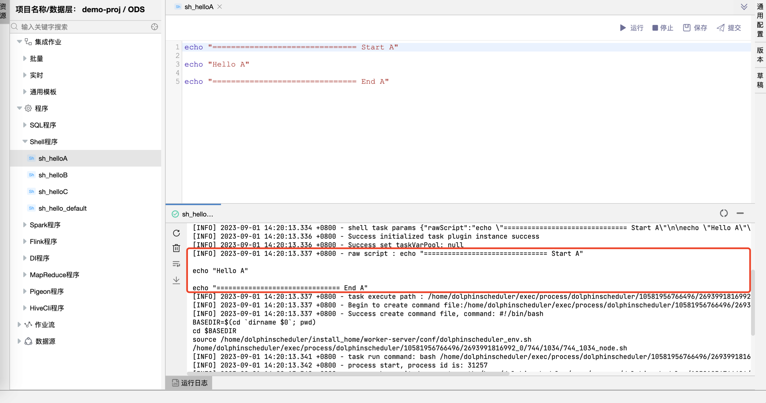Click the locate/target icon beside search

click(x=154, y=27)
